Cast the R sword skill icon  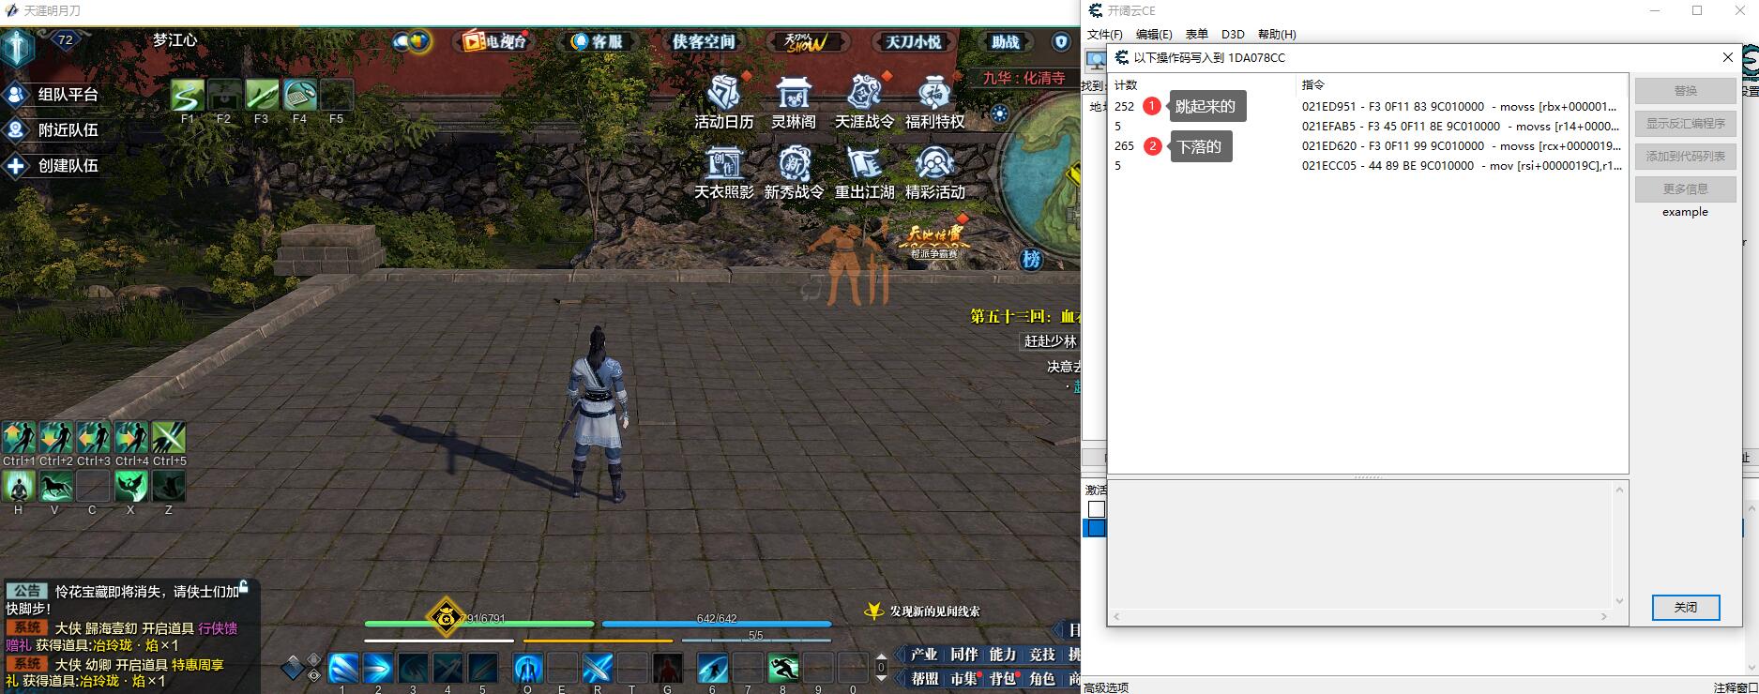click(598, 669)
